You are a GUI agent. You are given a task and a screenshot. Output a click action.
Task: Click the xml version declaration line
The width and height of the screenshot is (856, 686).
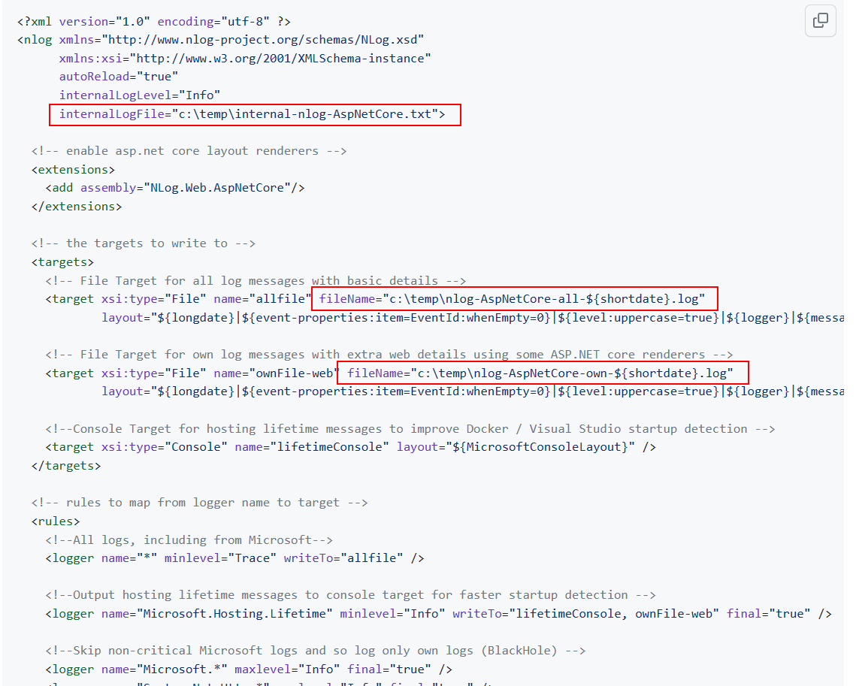click(154, 21)
